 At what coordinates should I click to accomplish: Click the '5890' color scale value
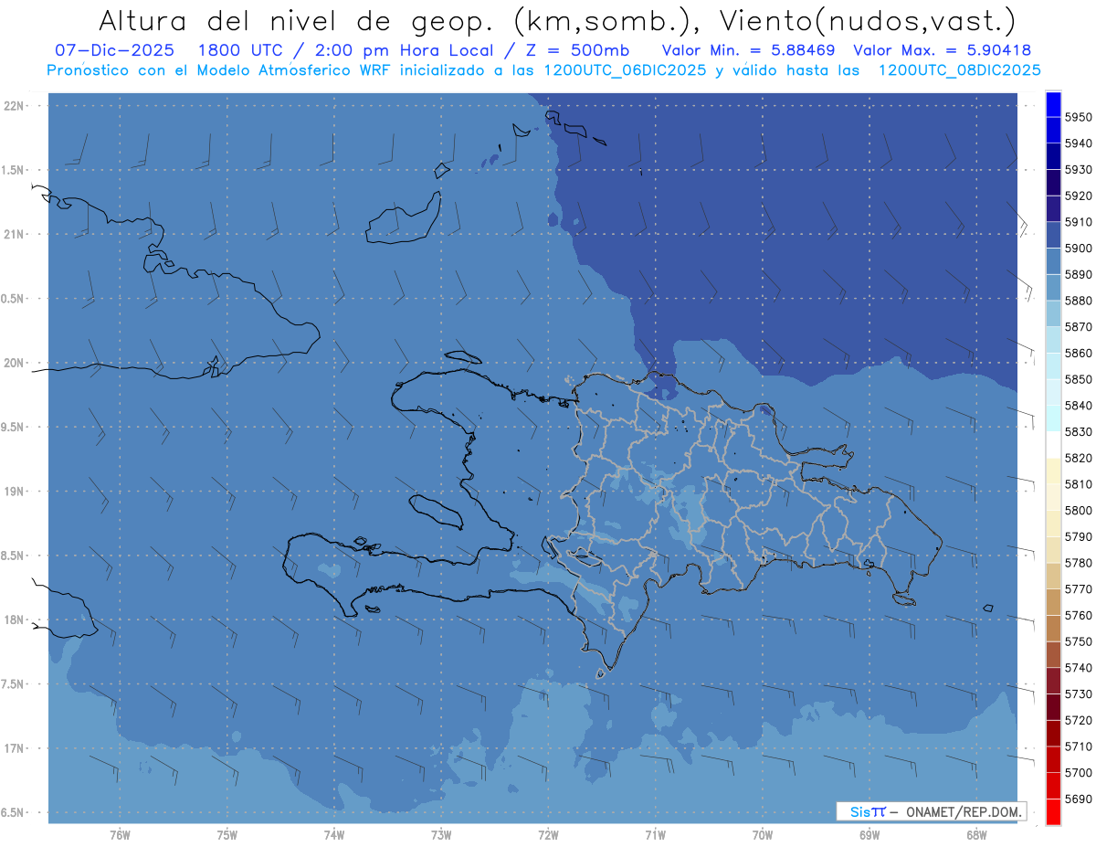coord(1079,274)
